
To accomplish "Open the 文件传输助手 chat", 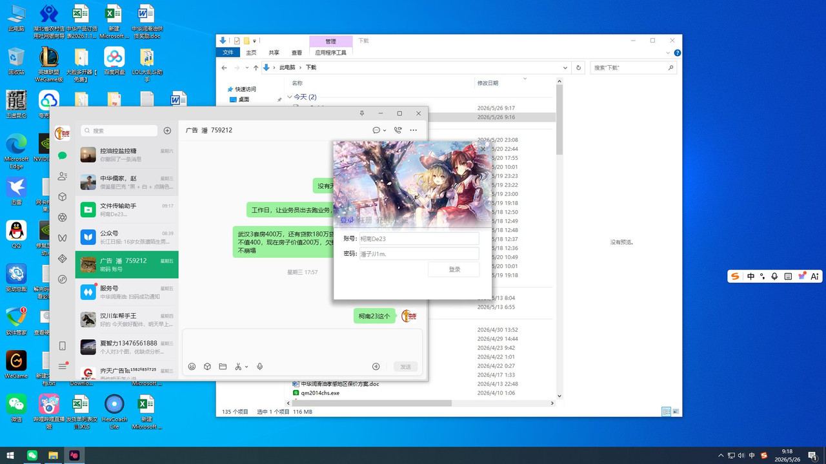I will (126, 209).
